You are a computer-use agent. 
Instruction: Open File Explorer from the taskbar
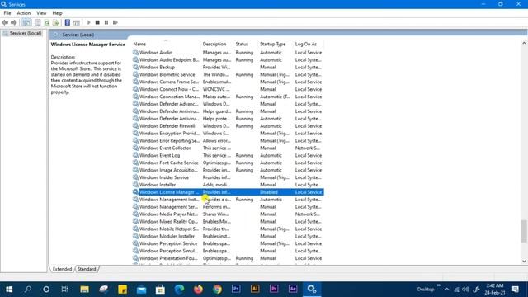pyautogui.click(x=84, y=289)
